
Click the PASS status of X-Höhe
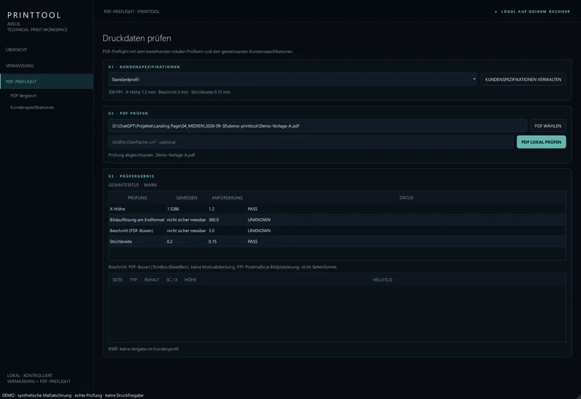pyautogui.click(x=252, y=209)
